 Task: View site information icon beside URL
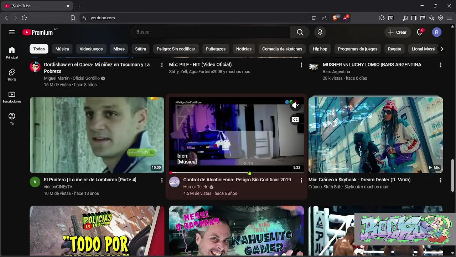click(x=84, y=18)
